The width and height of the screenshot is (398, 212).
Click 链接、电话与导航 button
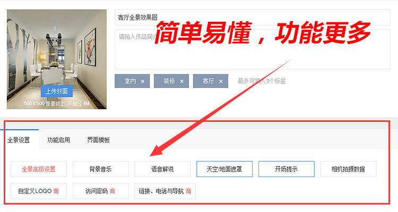(x=165, y=191)
